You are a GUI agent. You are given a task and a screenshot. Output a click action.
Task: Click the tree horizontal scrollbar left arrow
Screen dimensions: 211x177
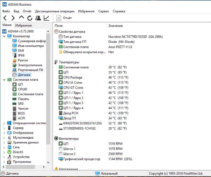[x=4, y=167]
